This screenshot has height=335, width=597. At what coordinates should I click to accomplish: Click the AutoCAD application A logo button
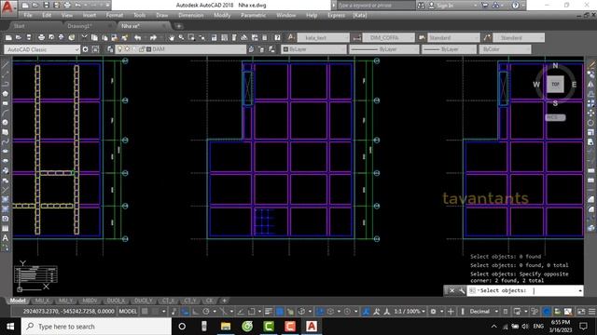(x=8, y=7)
